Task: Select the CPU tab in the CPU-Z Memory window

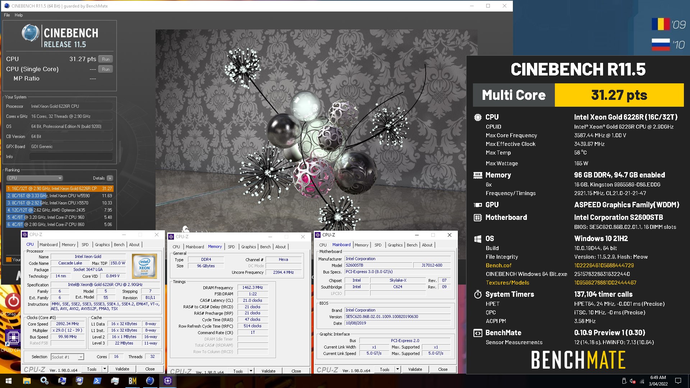Action: click(176, 247)
